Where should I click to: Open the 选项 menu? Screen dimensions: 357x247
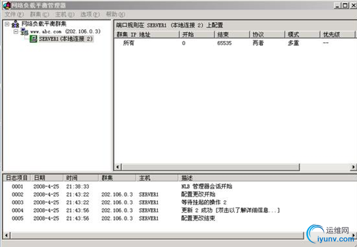pos(90,14)
